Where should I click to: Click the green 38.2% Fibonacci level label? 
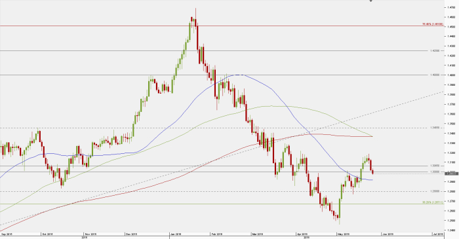[433, 202]
